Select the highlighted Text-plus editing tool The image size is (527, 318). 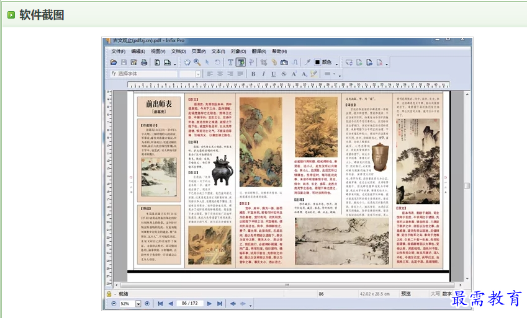(241, 63)
